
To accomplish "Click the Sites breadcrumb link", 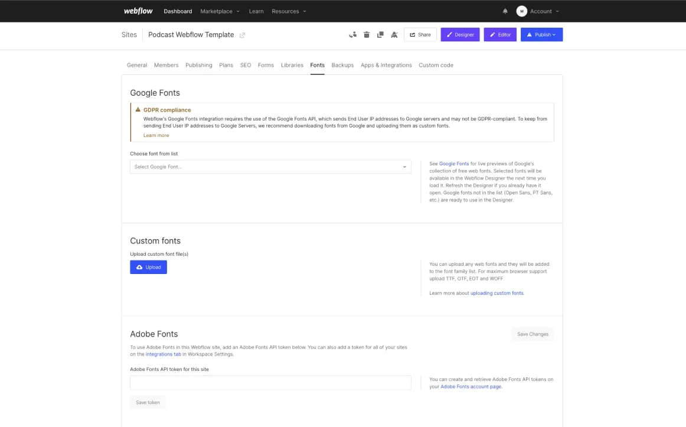I will [129, 35].
